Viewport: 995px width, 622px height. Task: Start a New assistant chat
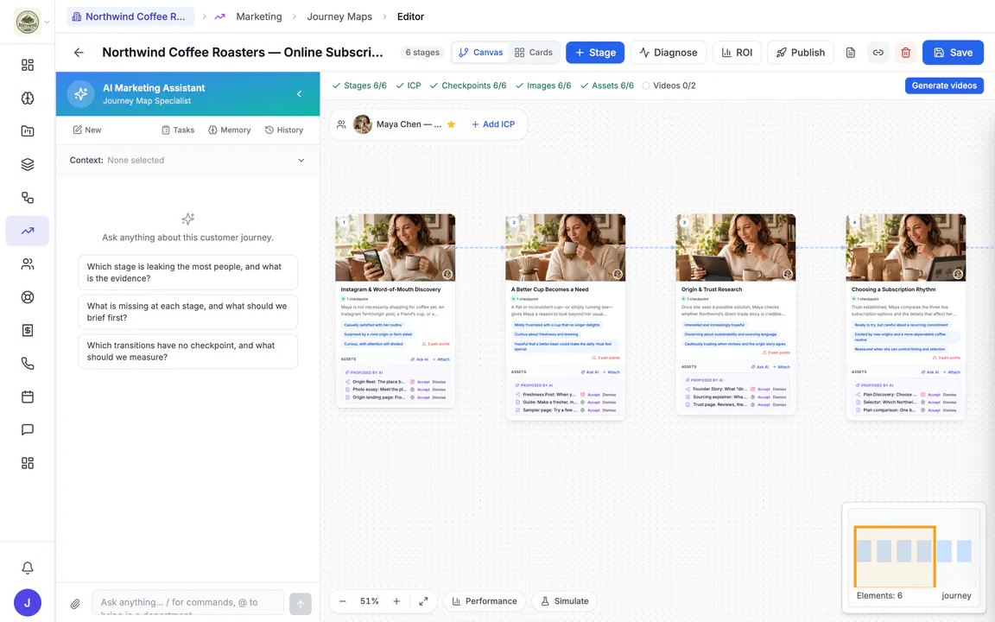(x=87, y=130)
